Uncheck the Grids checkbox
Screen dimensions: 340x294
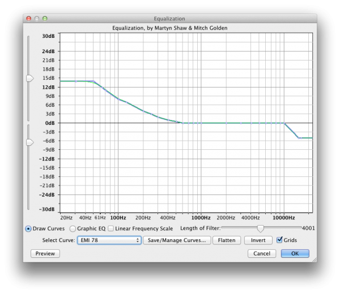[279, 240]
